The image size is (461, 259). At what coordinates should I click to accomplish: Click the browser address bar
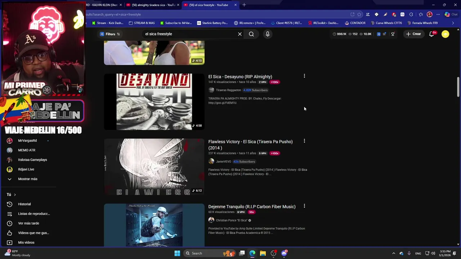tap(216, 14)
